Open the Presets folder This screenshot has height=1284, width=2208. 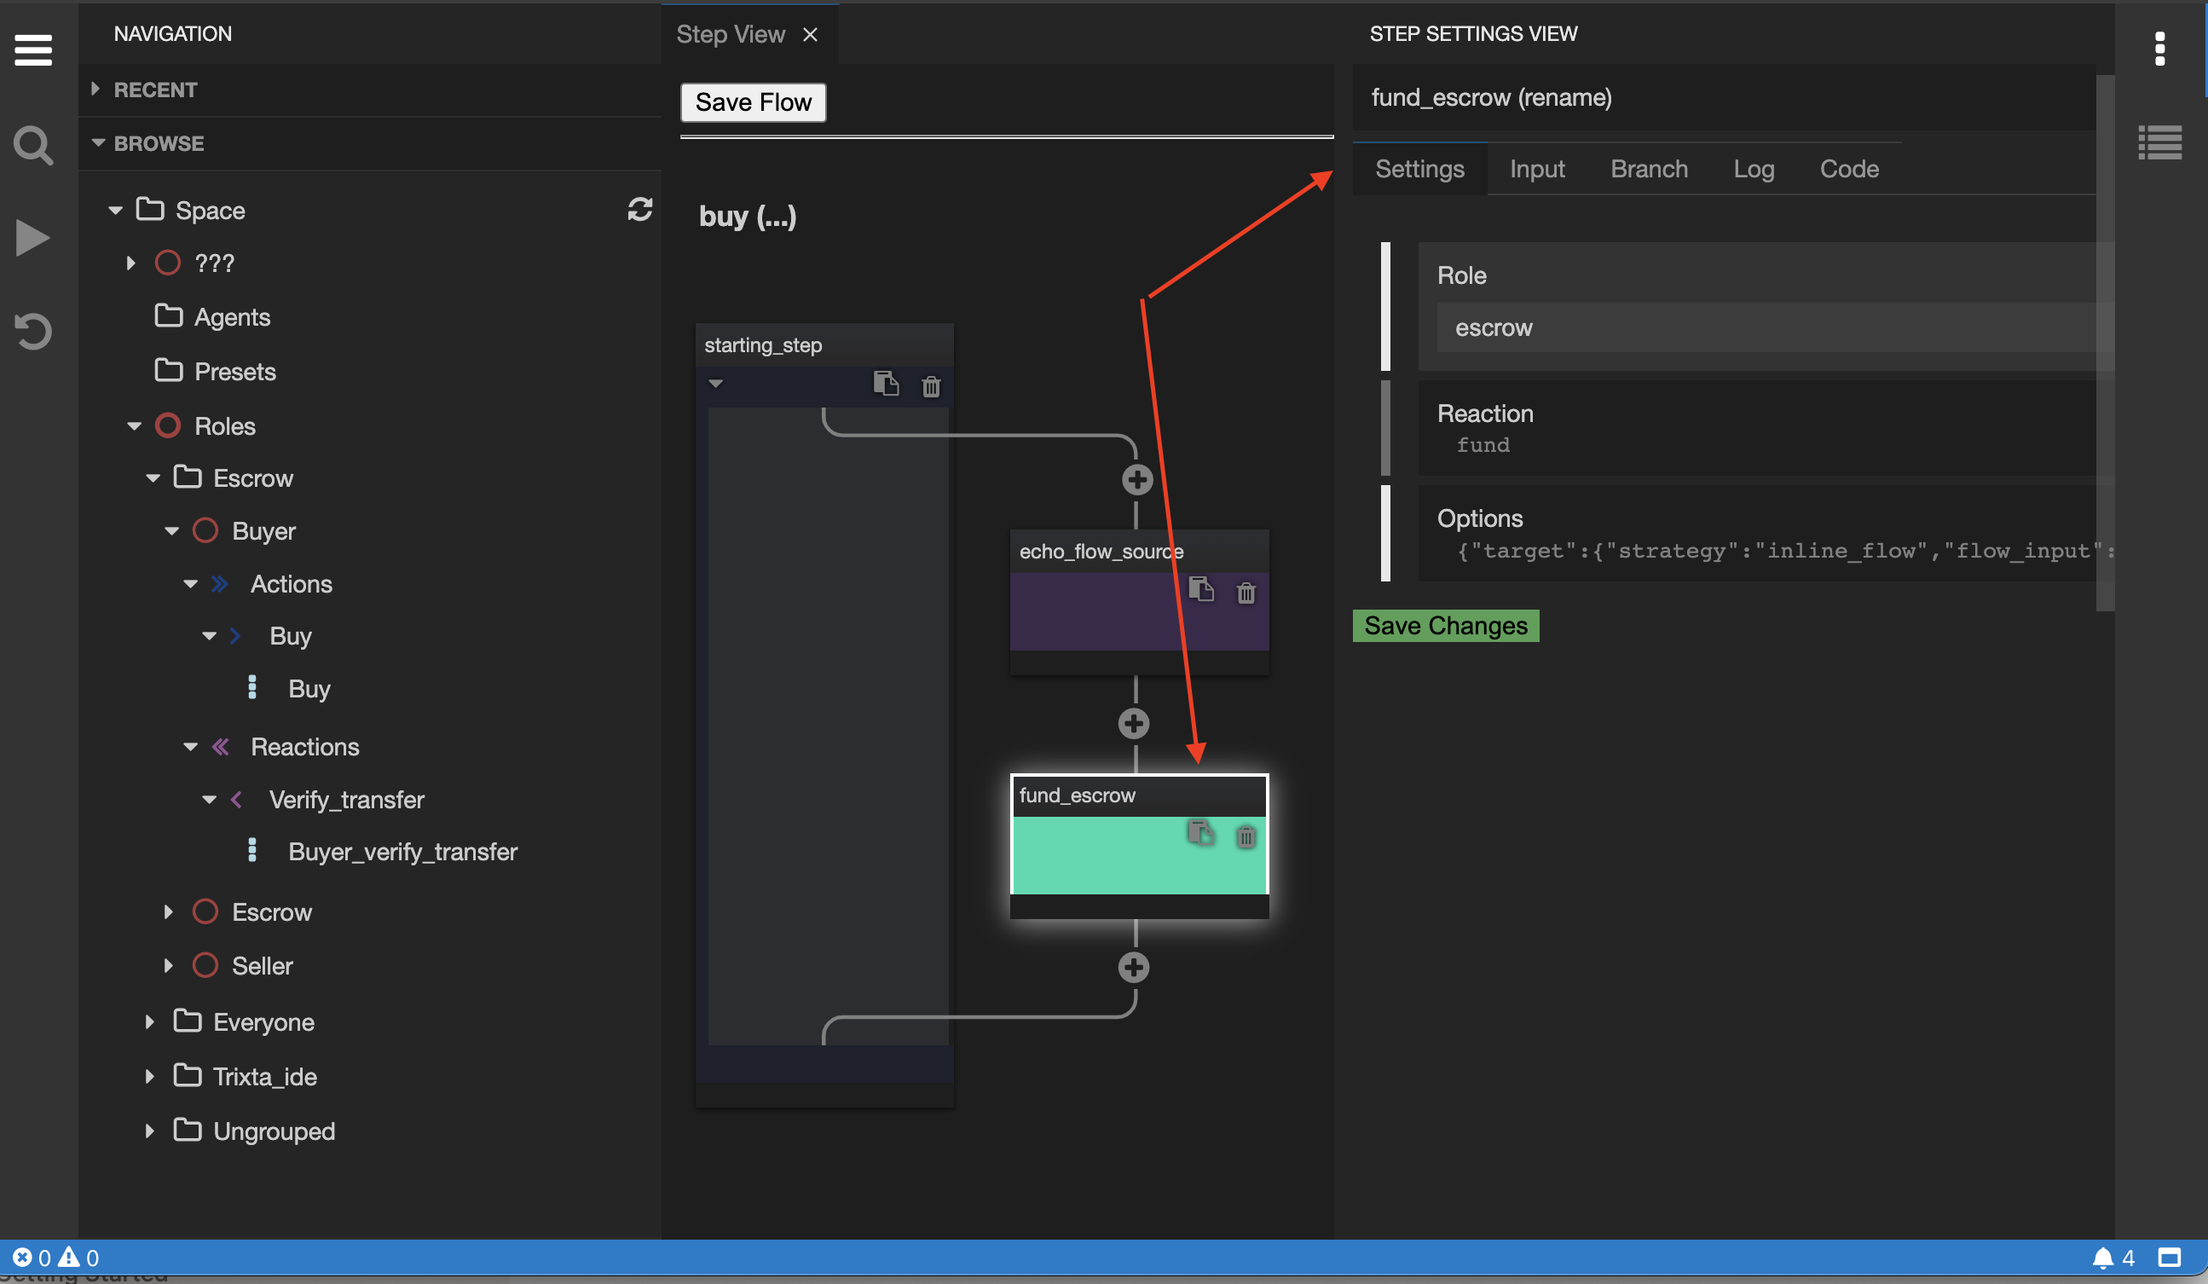point(234,372)
